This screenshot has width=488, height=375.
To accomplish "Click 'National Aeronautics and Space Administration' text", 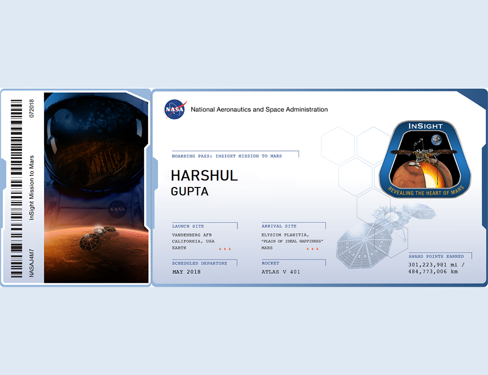I will point(259,109).
